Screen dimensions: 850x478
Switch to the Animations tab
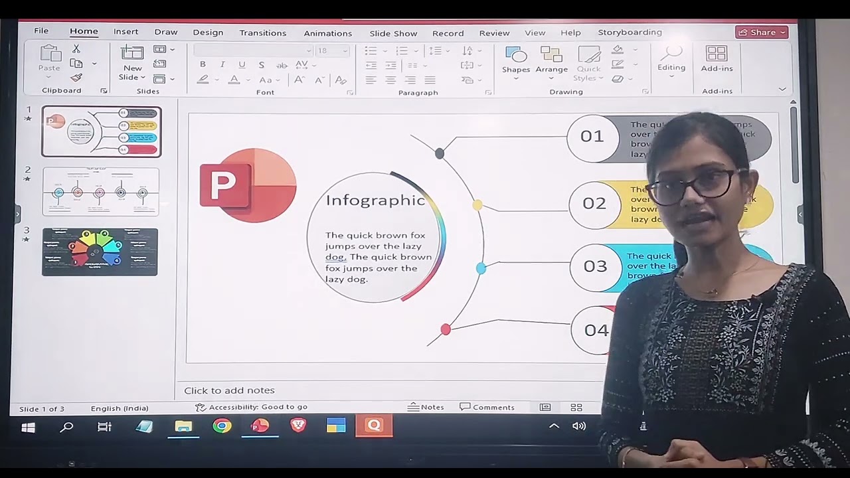[328, 33]
